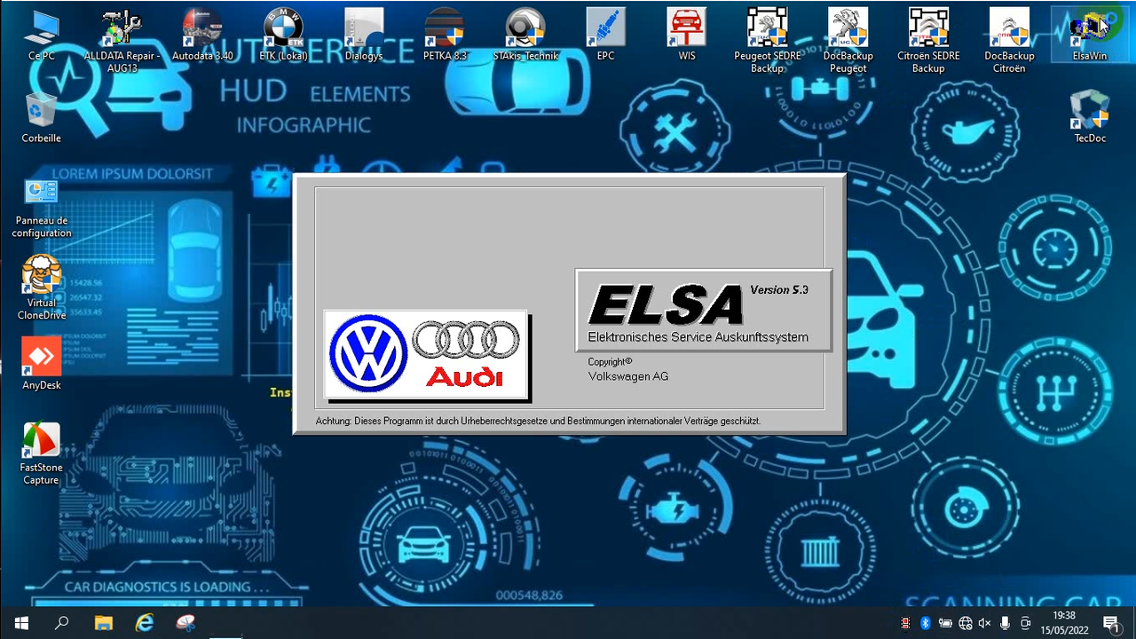Click the VW Audi logo on the ELSA splash

(x=426, y=353)
